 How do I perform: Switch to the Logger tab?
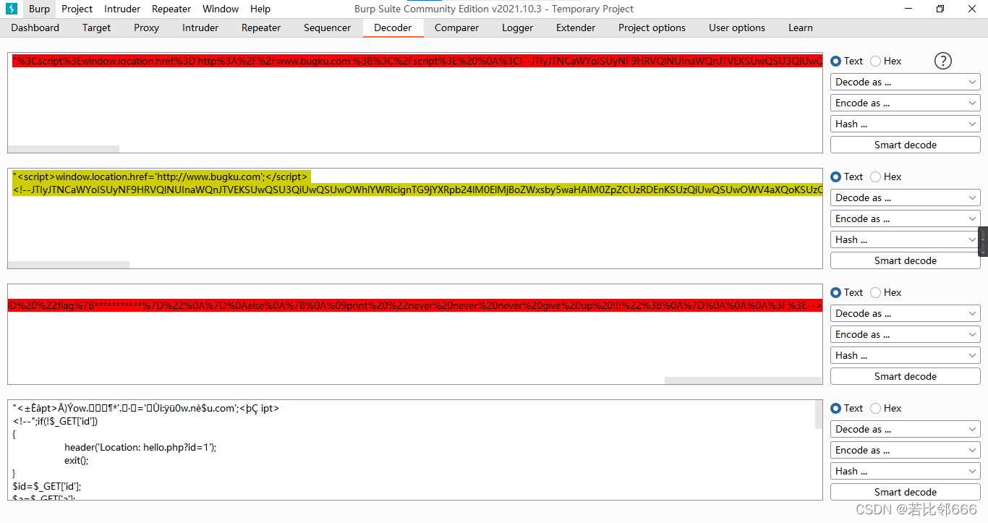pyautogui.click(x=518, y=27)
